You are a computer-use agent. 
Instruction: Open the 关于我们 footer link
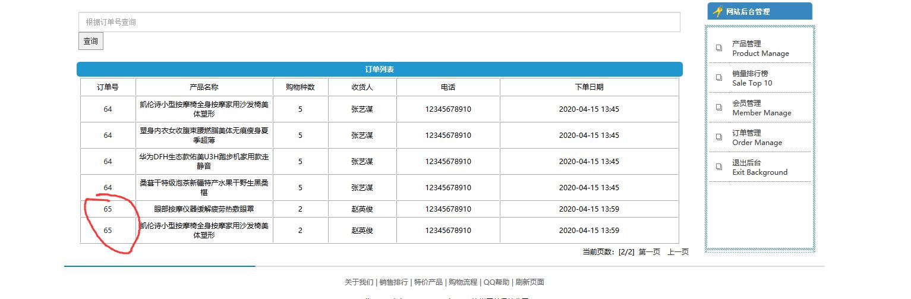(359, 282)
